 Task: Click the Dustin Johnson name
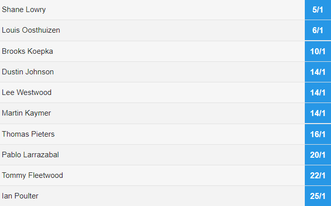pyautogui.click(x=28, y=72)
